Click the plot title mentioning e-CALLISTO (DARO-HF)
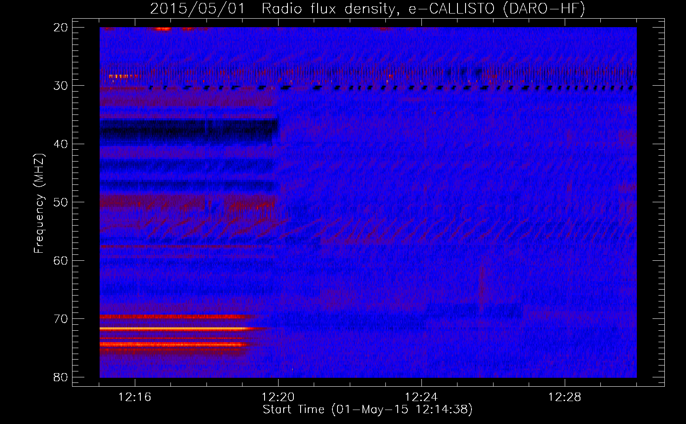 tap(368, 9)
